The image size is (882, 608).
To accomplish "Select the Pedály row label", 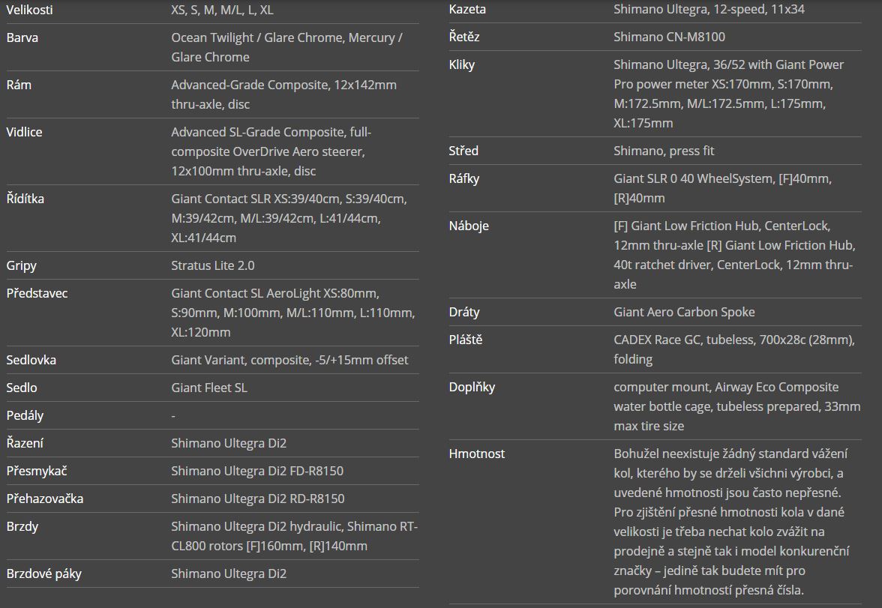I will coord(25,415).
